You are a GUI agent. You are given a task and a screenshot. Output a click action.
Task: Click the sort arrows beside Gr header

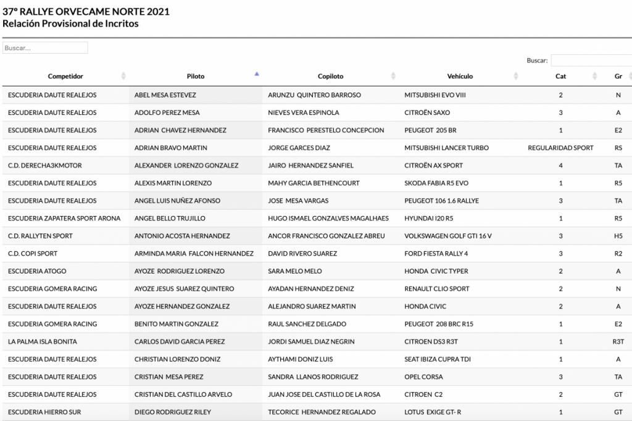pyautogui.click(x=630, y=76)
